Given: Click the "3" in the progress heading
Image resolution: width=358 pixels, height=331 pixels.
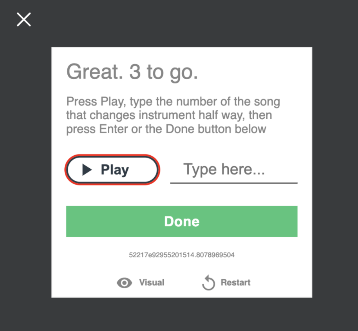Looking at the screenshot, I should 135,72.
